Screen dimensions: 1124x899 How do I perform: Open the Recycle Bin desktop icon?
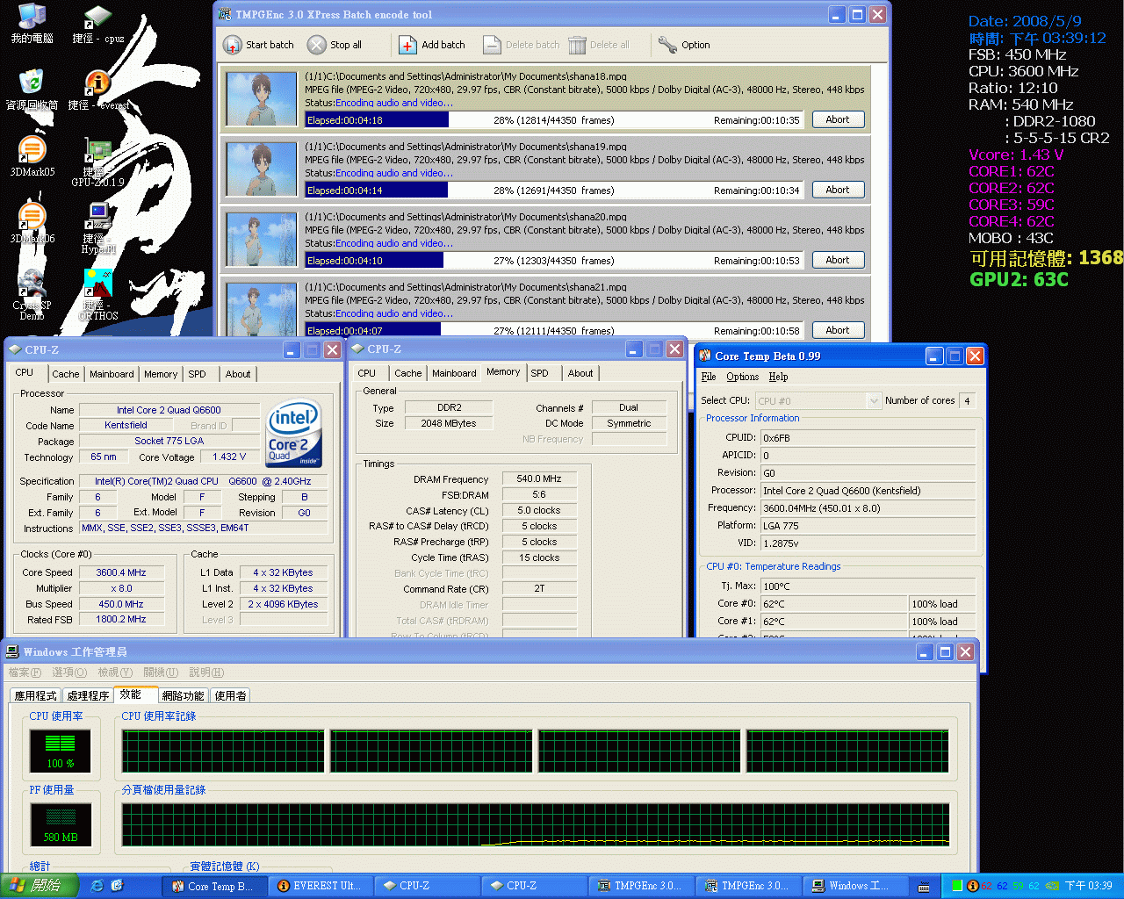pos(32,90)
